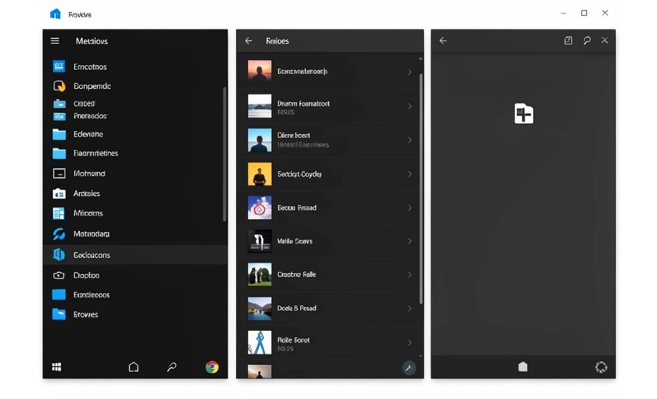This screenshot has width=657, height=399.
Task: Go back using middle panel back arrow
Action: pos(249,41)
